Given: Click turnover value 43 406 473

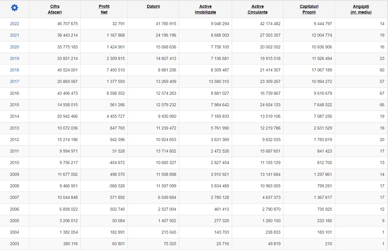Looking at the screenshot, I should 67,93.
